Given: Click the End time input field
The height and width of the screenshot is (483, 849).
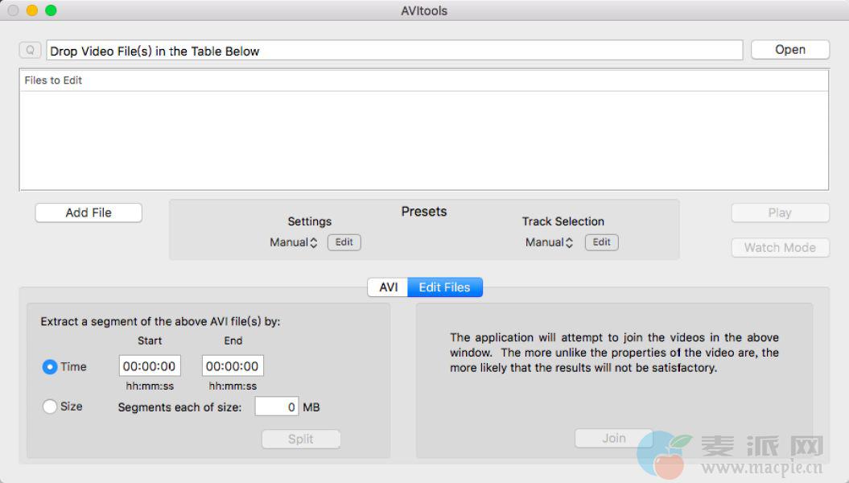Looking at the screenshot, I should 233,366.
